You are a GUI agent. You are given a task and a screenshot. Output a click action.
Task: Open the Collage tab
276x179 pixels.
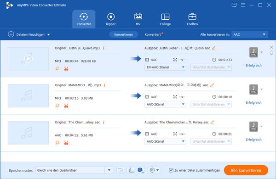[x=165, y=19]
